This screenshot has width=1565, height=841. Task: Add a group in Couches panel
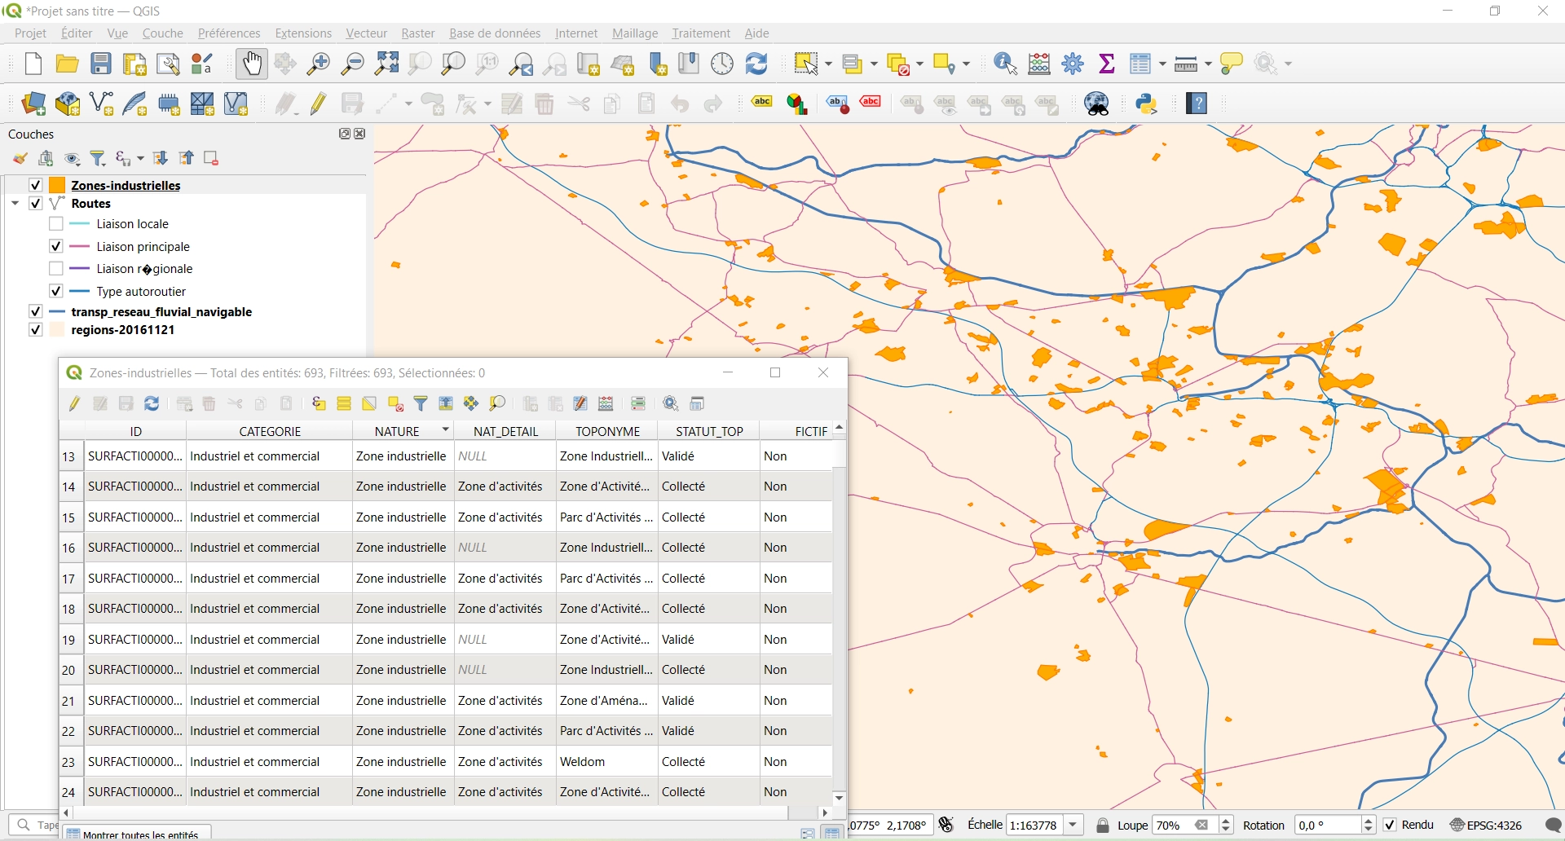[46, 159]
